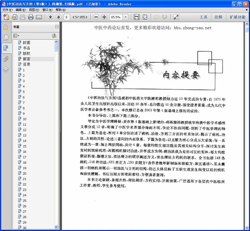Open the 编辑 menu
Viewport: 250px width, 231px height.
point(20,10)
